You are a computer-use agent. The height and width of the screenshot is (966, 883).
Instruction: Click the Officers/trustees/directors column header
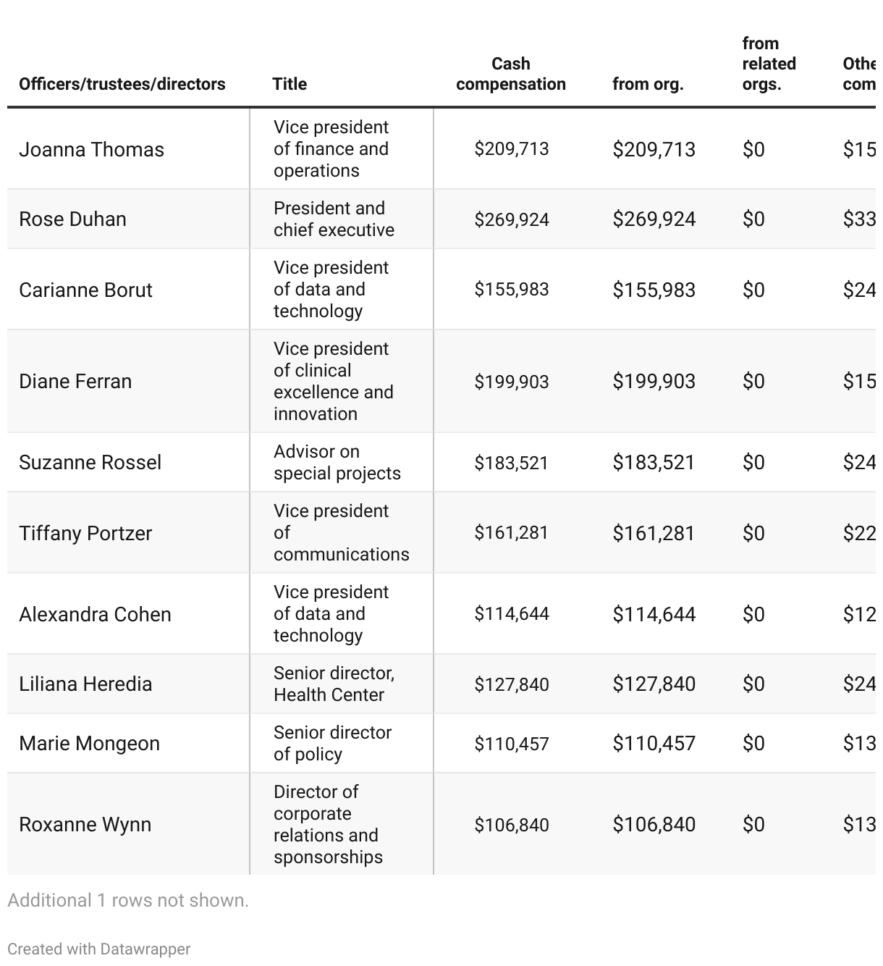122,84
